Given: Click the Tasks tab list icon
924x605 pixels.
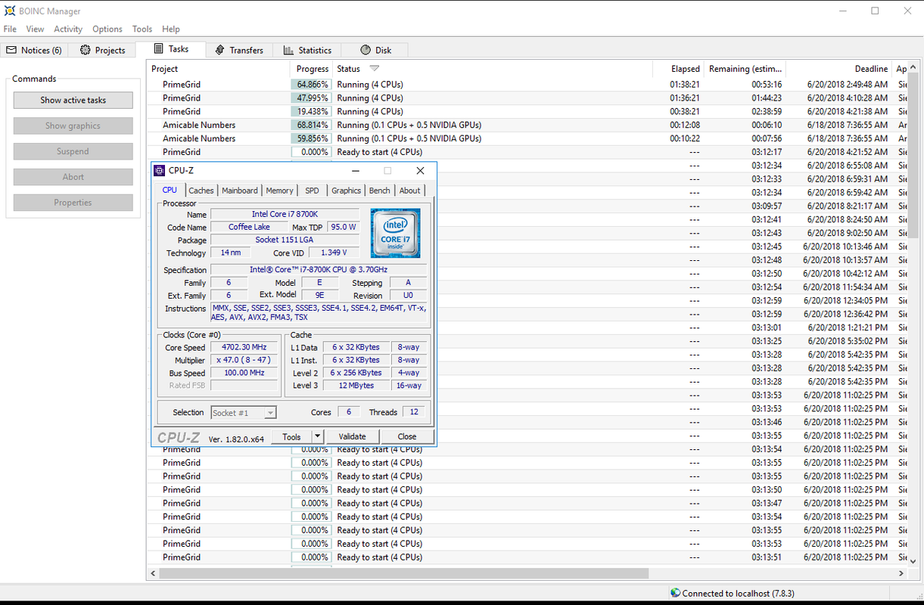Looking at the screenshot, I should point(158,48).
